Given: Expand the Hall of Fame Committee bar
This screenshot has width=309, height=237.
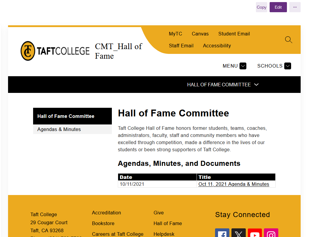Looking at the screenshot, I should [x=223, y=85].
